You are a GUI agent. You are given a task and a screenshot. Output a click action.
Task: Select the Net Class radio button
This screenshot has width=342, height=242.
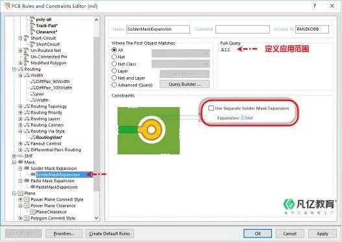coord(114,64)
